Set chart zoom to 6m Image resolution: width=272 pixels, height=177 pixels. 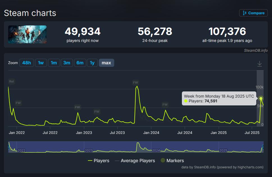pos(80,63)
